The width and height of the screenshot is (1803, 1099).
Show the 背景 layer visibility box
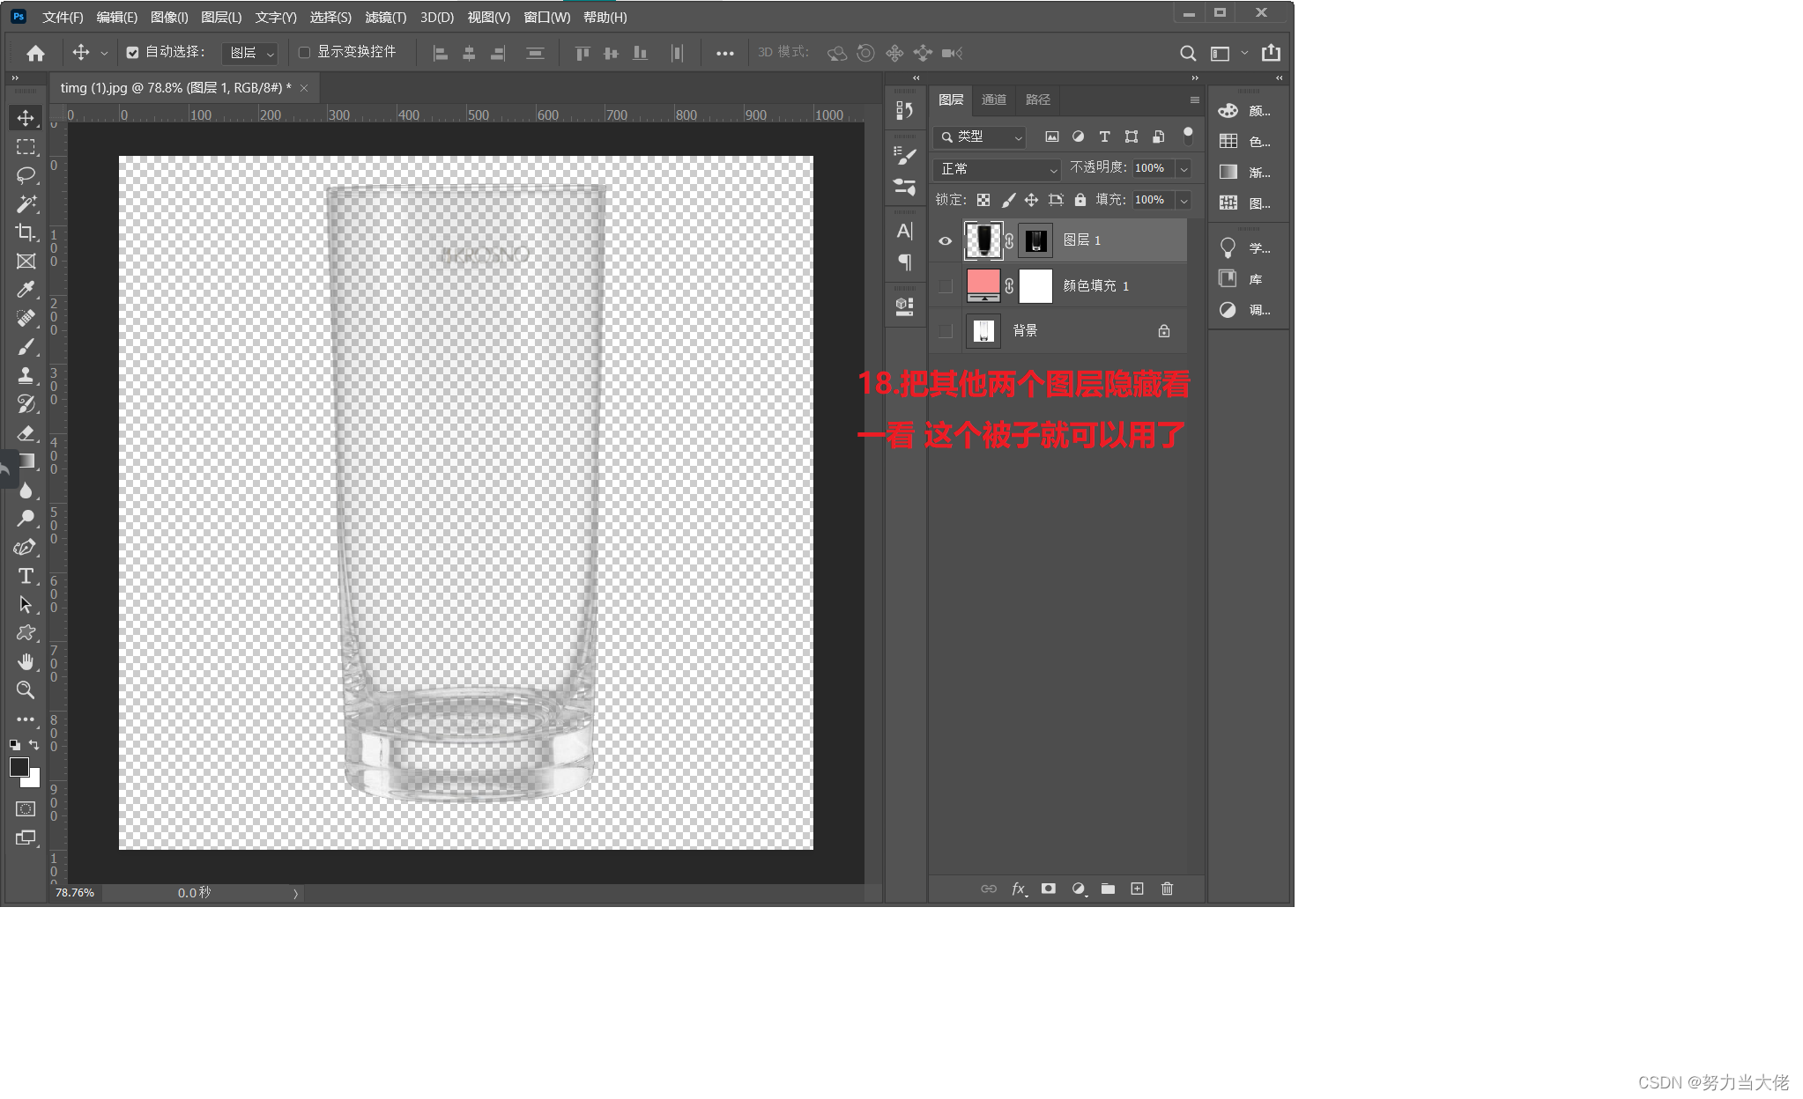pos(946,331)
